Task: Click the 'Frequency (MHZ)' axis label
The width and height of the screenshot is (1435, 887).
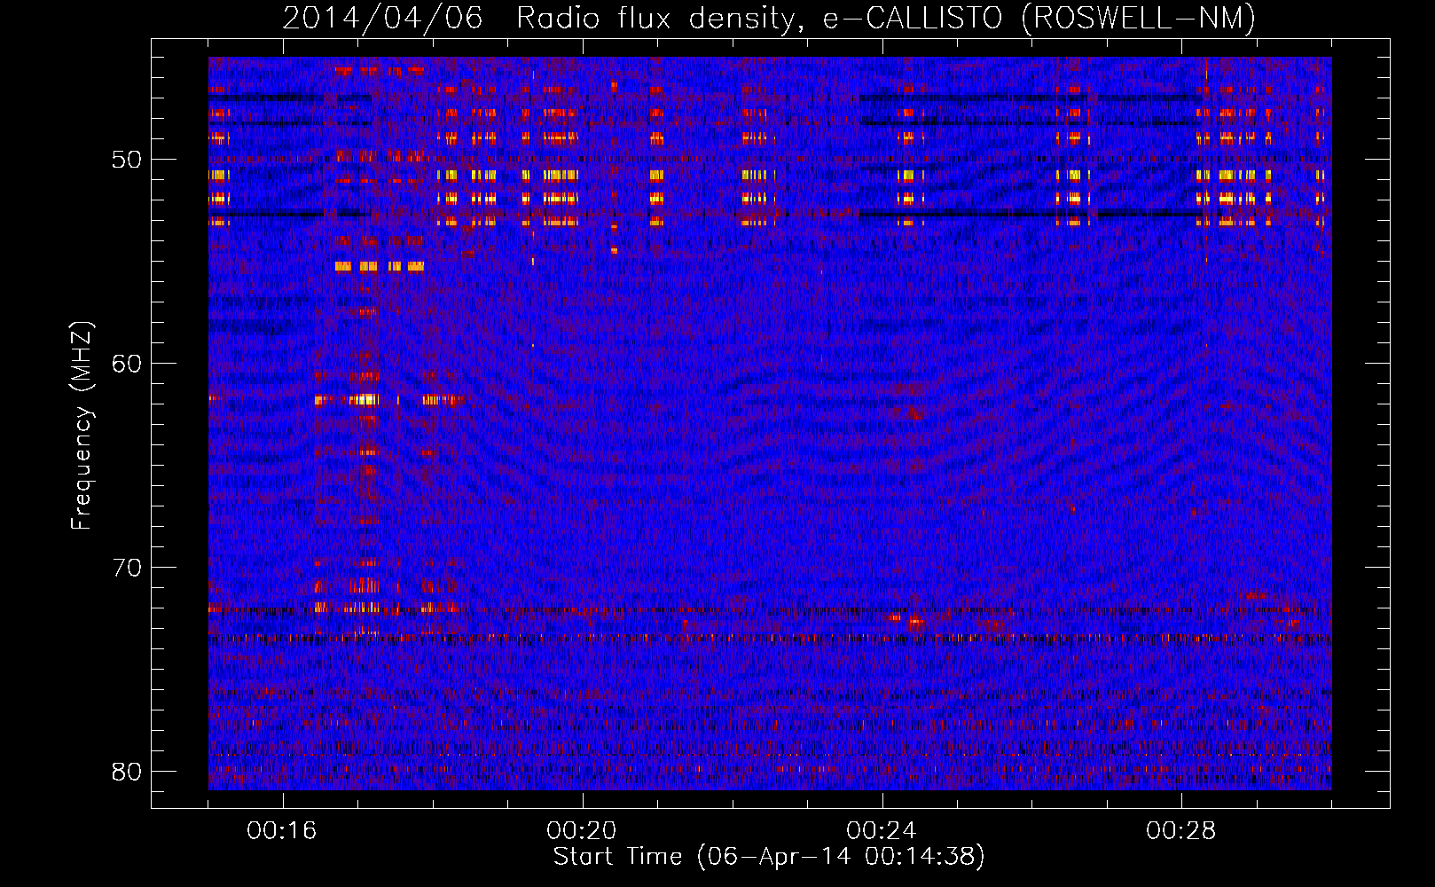Action: click(x=82, y=426)
